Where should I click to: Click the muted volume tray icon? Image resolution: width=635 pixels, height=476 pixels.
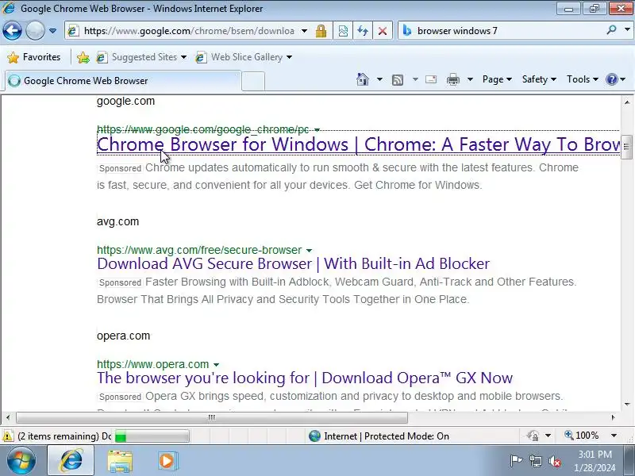pos(554,461)
